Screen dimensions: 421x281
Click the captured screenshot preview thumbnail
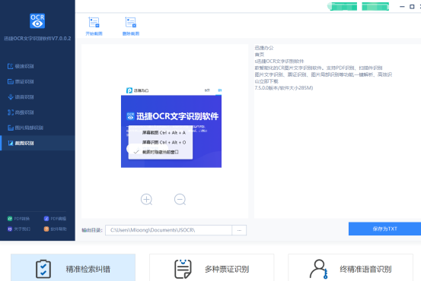171,128
